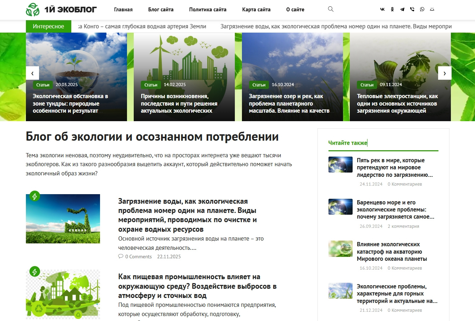The width and height of the screenshot is (475, 321).
Task: Advance the carousel to the next slide
Action: (x=445, y=73)
